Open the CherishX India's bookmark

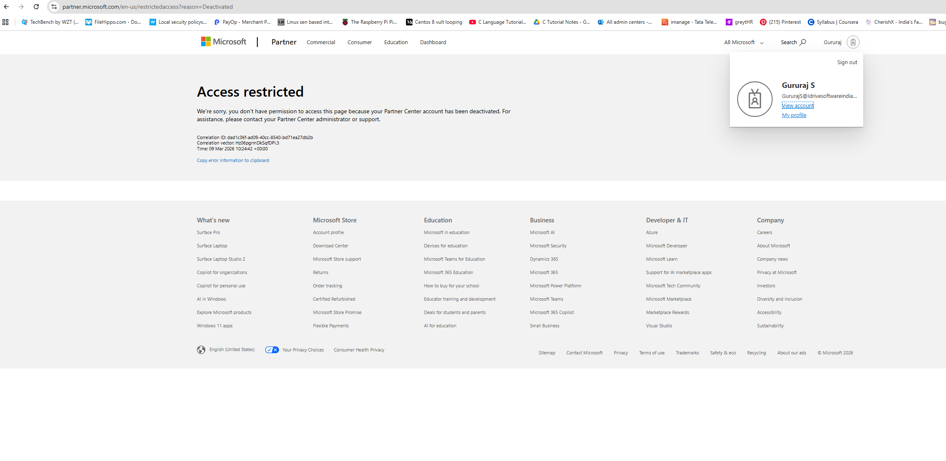(894, 22)
